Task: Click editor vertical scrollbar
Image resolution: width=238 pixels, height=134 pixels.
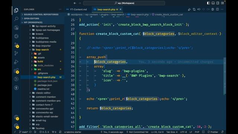Action: (x=225, y=76)
